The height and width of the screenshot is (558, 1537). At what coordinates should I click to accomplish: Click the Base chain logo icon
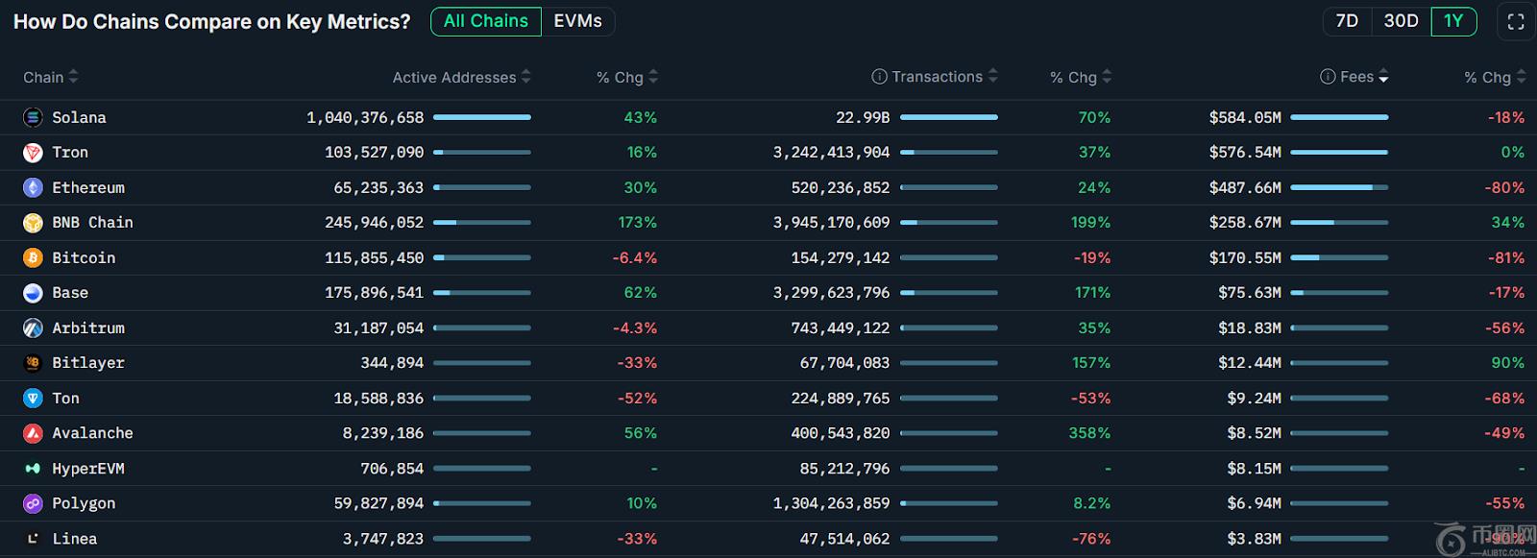[x=33, y=293]
